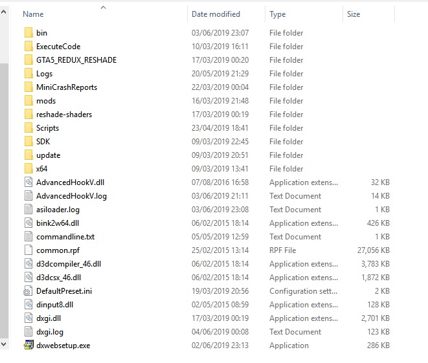Viewport: 428px width, 363px height.
Task: Click the Scripts folder icon
Action: 28,128
